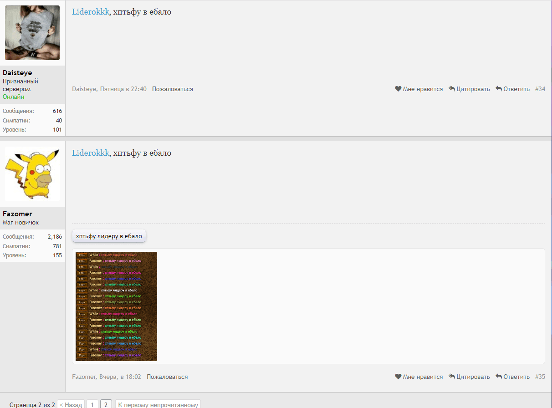Screen dimensions: 552x408
Task: Open Fazomer's Pikachu-Homer avatar
Action: click(x=32, y=174)
